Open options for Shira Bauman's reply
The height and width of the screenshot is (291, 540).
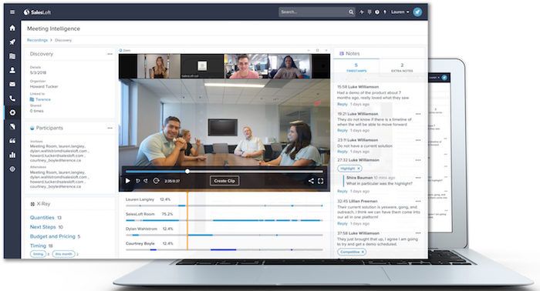click(x=418, y=178)
